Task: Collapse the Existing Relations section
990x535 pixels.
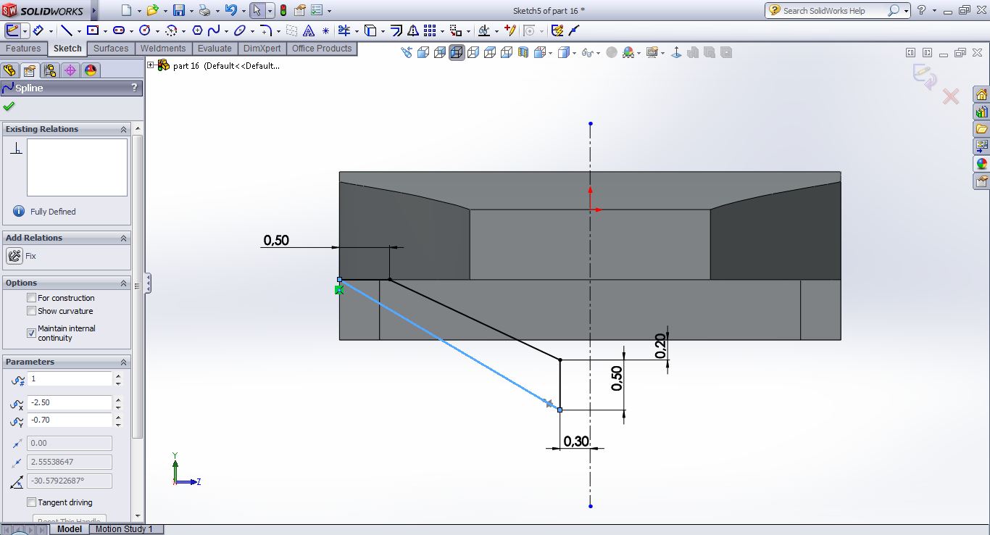Action: [x=123, y=129]
